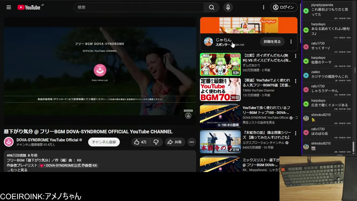Click chat message カジテツの雑談やんこれ
This screenshot has width=357, height=201.
[x=330, y=76]
